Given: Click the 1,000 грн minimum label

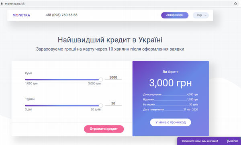Looking at the screenshot, I should coord(31,84).
